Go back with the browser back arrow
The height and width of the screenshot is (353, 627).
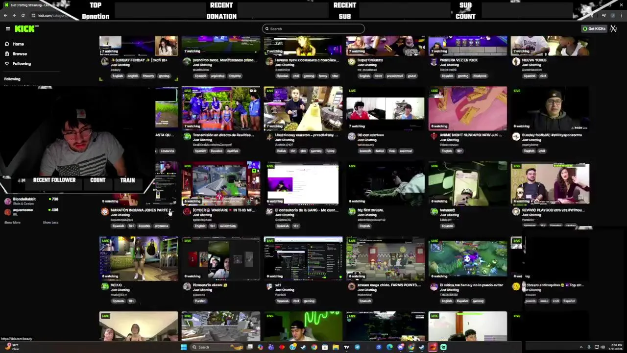point(5,15)
